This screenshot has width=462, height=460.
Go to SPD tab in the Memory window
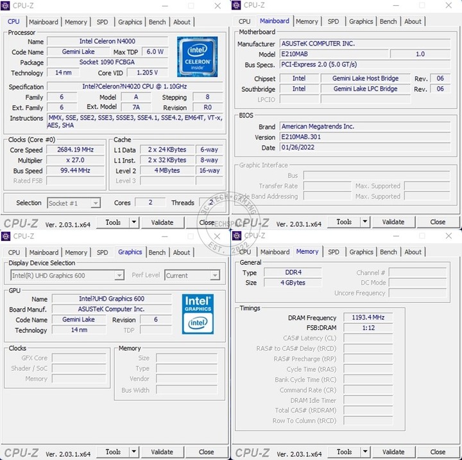click(334, 252)
